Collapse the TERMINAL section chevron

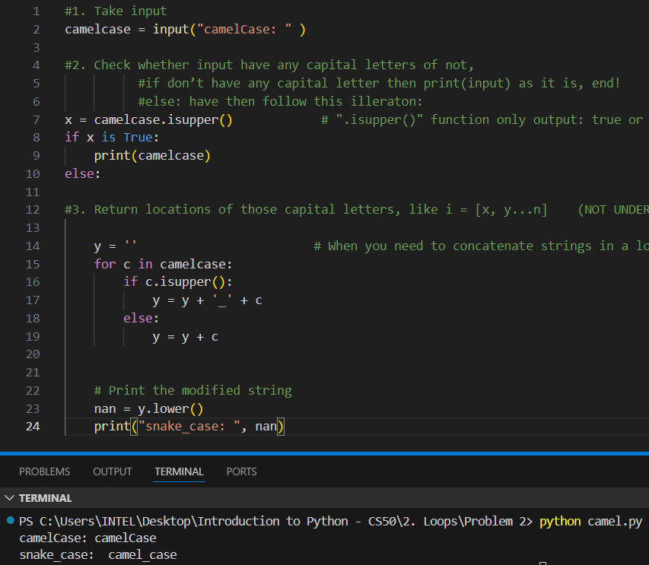tap(10, 498)
